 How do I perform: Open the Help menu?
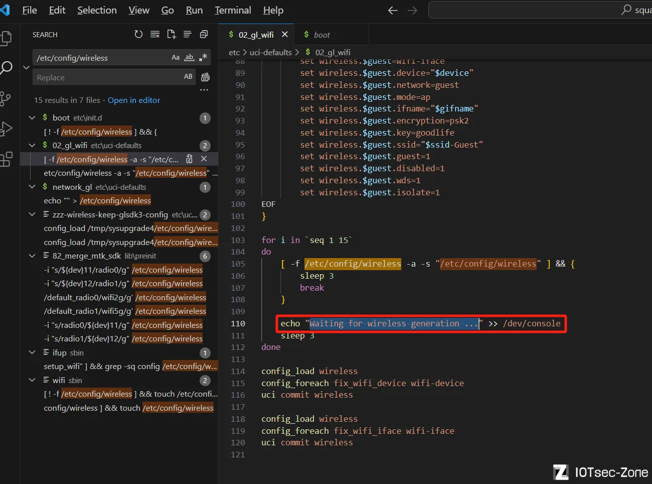[x=273, y=10]
